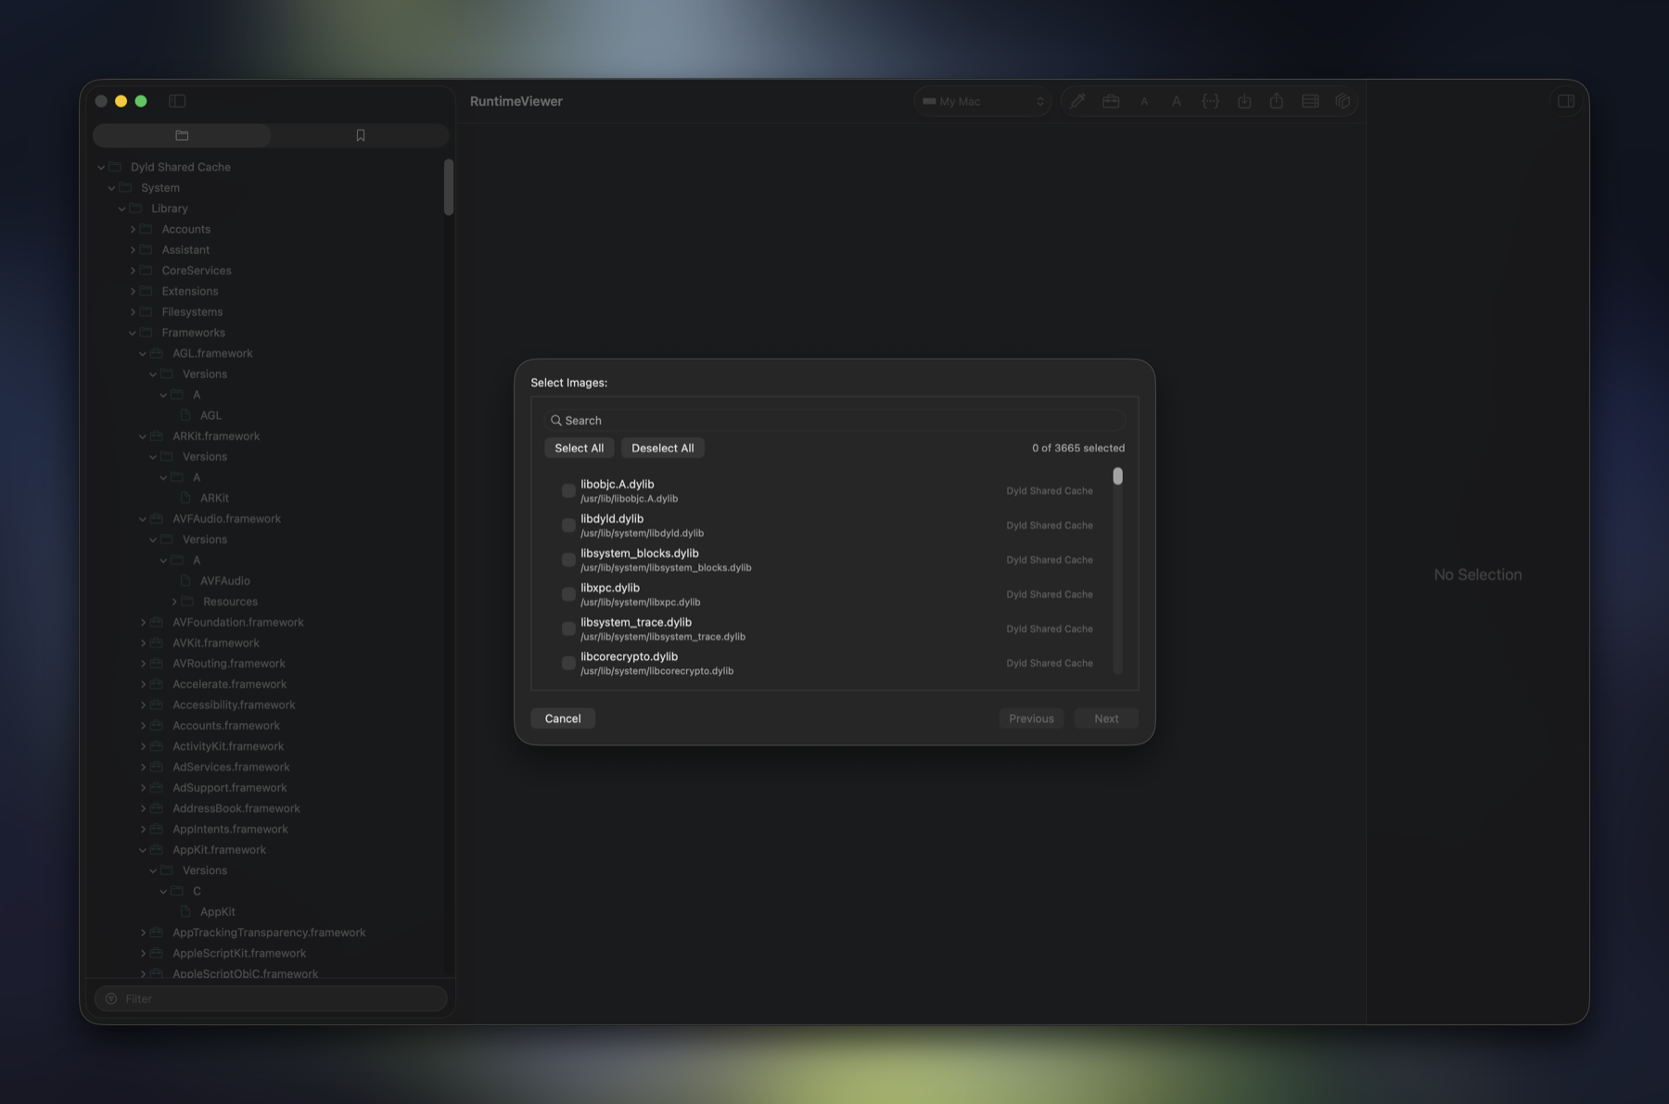Collapse the Dyld Shared Cache chevron
The width and height of the screenshot is (1669, 1104).
click(101, 167)
